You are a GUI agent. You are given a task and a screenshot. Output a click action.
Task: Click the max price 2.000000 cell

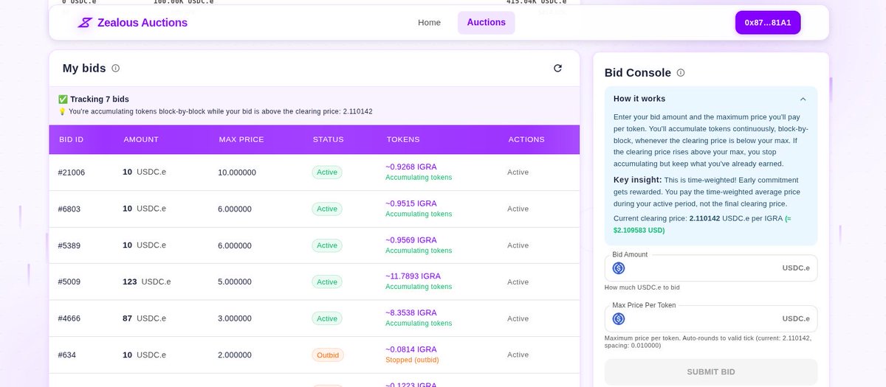click(x=235, y=355)
